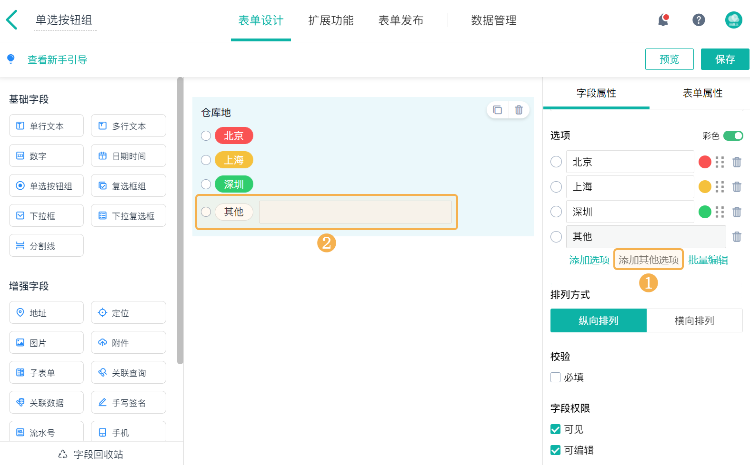Click drag handle for 上海 option
Viewport: 750px width, 465px height.
(720, 187)
